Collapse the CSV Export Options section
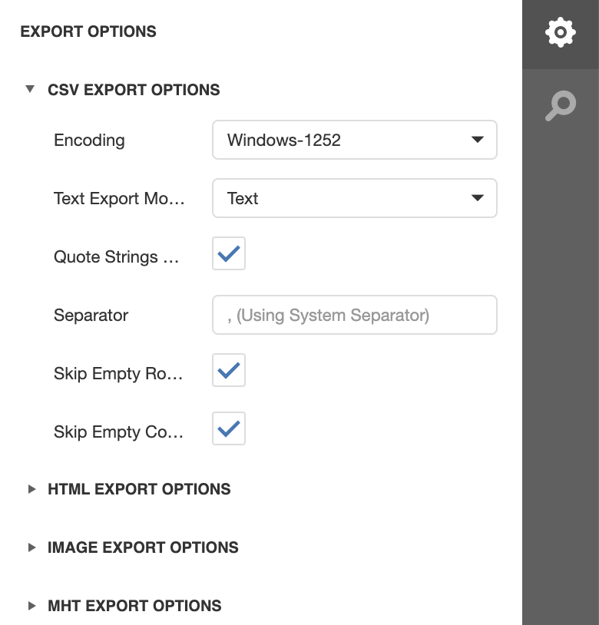The image size is (599, 625). point(30,89)
